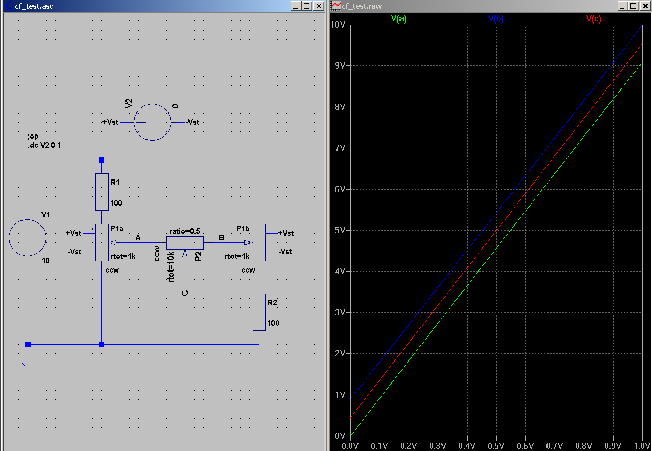Minimize the cf_test.raw waveform window

(622, 6)
